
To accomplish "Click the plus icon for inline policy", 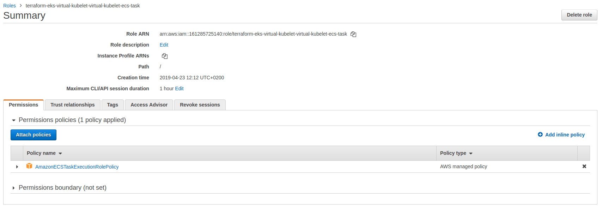I will 540,135.
